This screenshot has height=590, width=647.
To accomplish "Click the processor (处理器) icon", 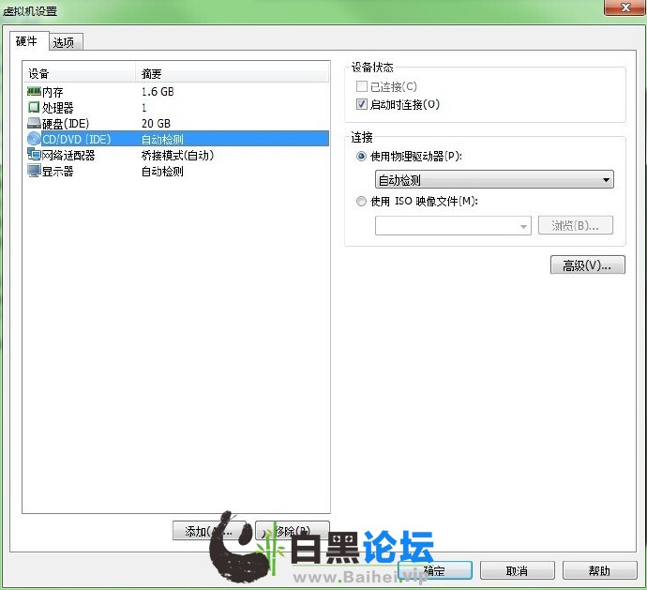I will pyautogui.click(x=34, y=107).
